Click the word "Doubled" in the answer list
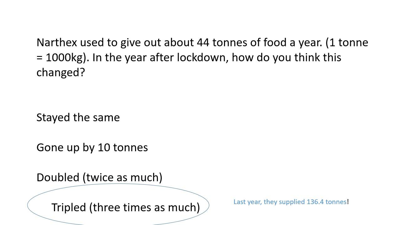 pyautogui.click(x=58, y=177)
